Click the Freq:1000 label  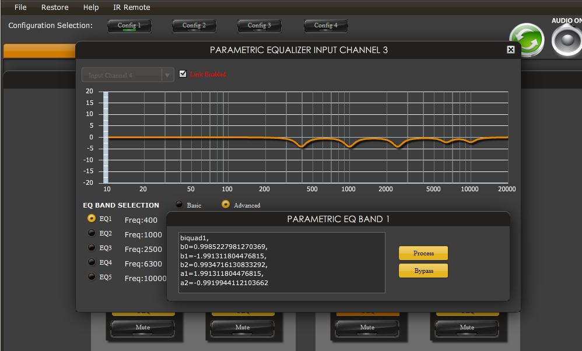click(143, 234)
